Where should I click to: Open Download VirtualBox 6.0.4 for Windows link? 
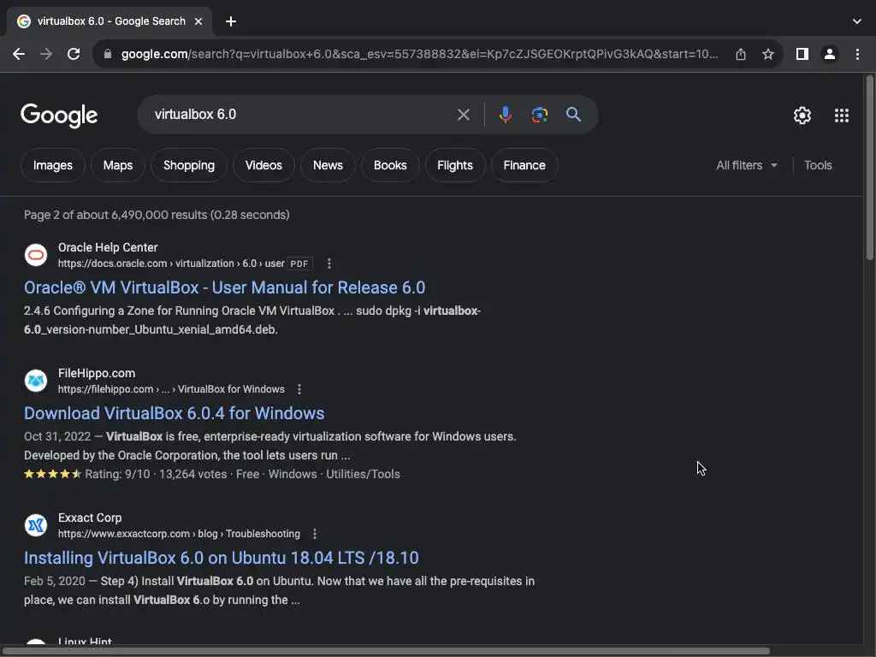[175, 413]
